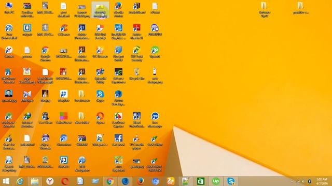Select the Facebook desktop shortcut
This screenshot has width=332, height=186.
point(118,140)
